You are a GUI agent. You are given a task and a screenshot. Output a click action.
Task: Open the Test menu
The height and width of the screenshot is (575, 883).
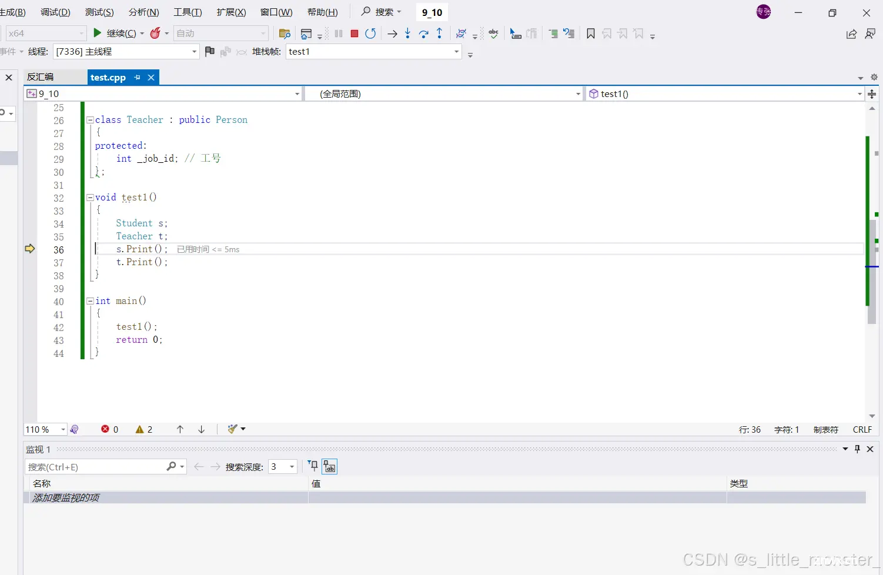99,12
